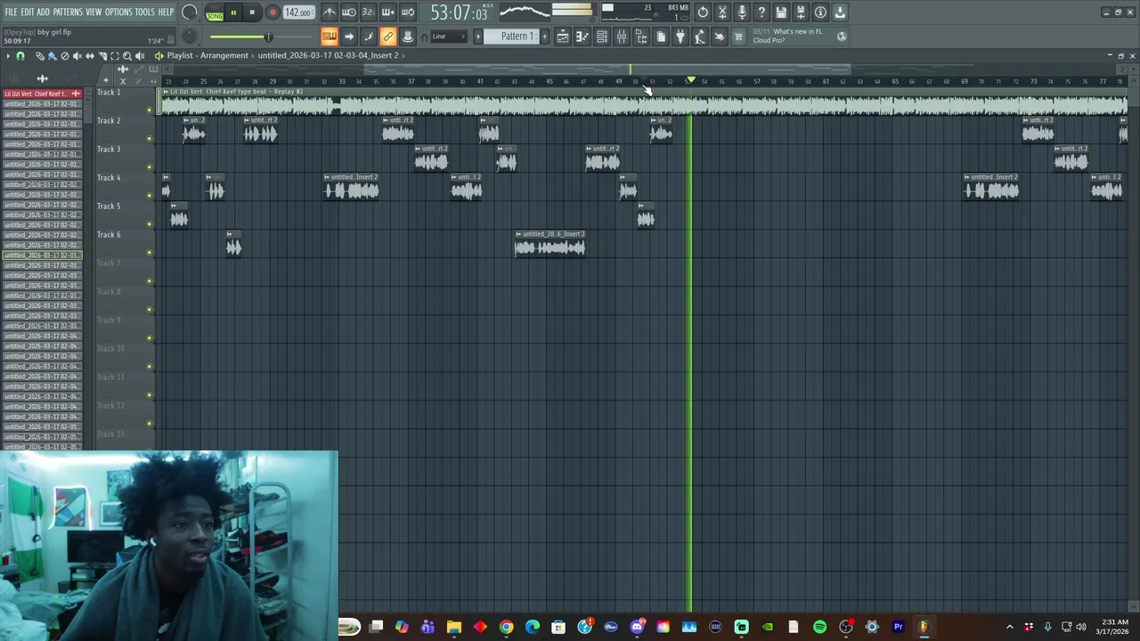Mute Track 2 with its green switch
The height and width of the screenshot is (641, 1140).
tap(149, 138)
